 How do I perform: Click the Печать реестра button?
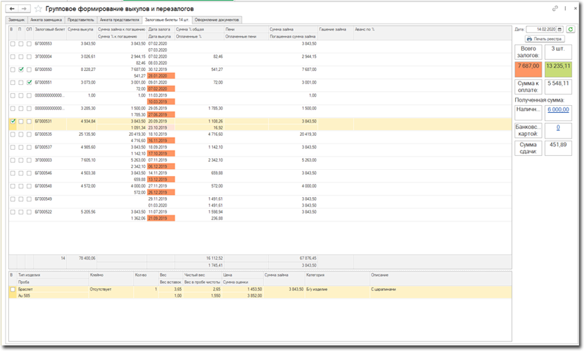(543, 39)
